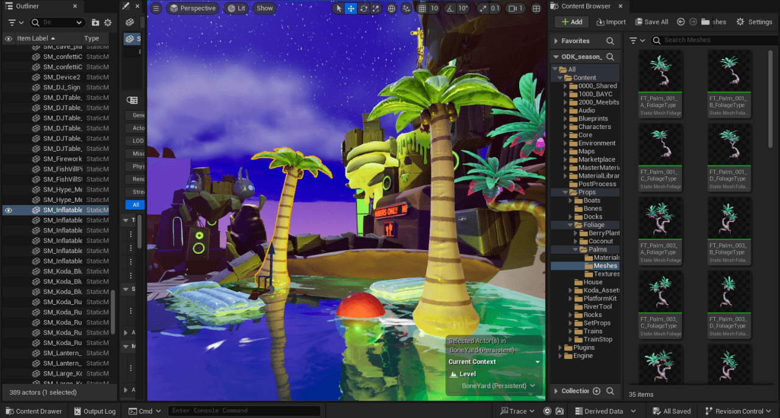The height and width of the screenshot is (418, 780).
Task: Toggle world/local space with the globe icon
Action: (x=391, y=8)
